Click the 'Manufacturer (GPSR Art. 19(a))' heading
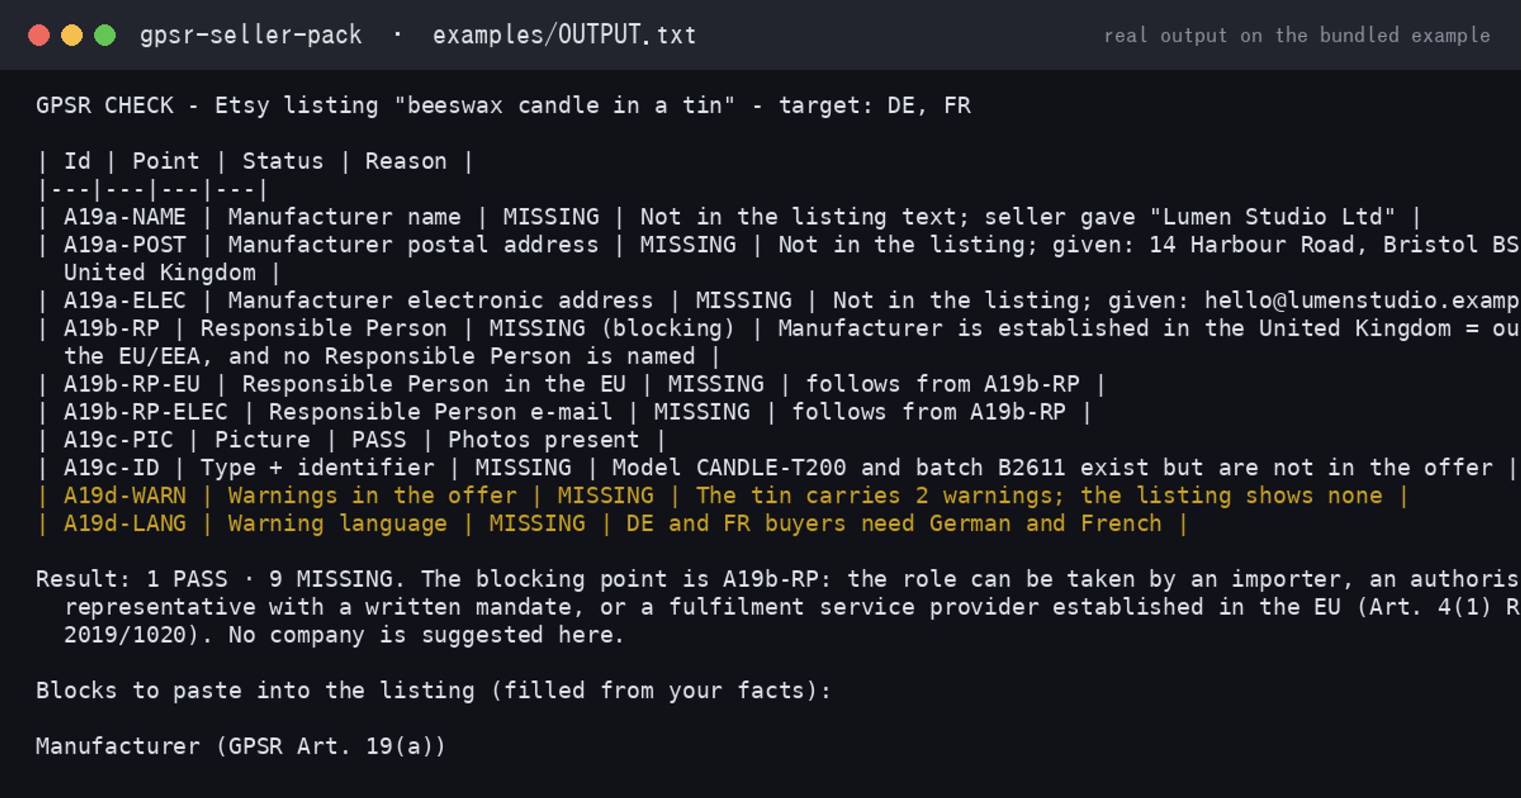The width and height of the screenshot is (1521, 798). click(241, 746)
